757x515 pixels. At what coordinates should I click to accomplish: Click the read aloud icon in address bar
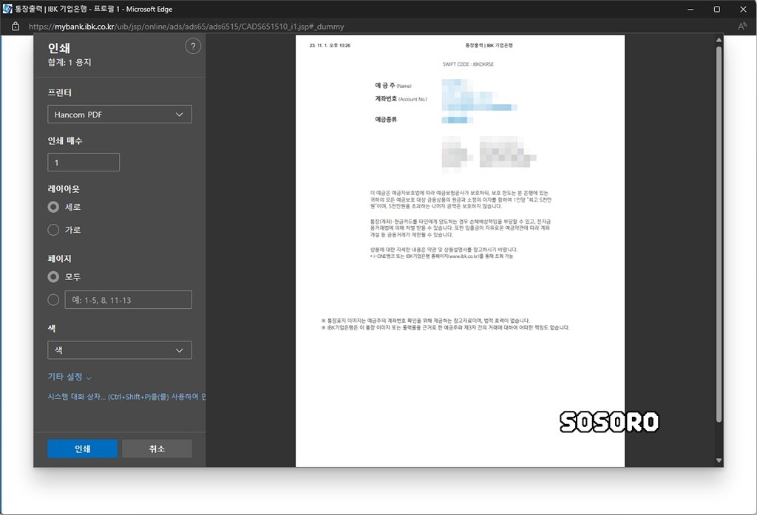coord(742,27)
